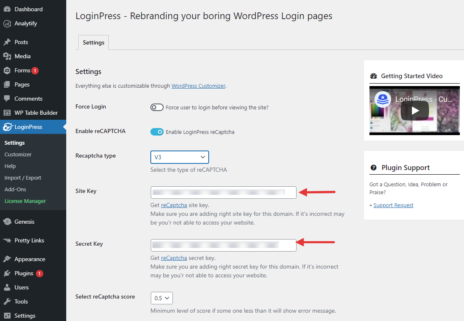Click the Forms notification badge
The height and width of the screenshot is (321, 464).
point(35,71)
